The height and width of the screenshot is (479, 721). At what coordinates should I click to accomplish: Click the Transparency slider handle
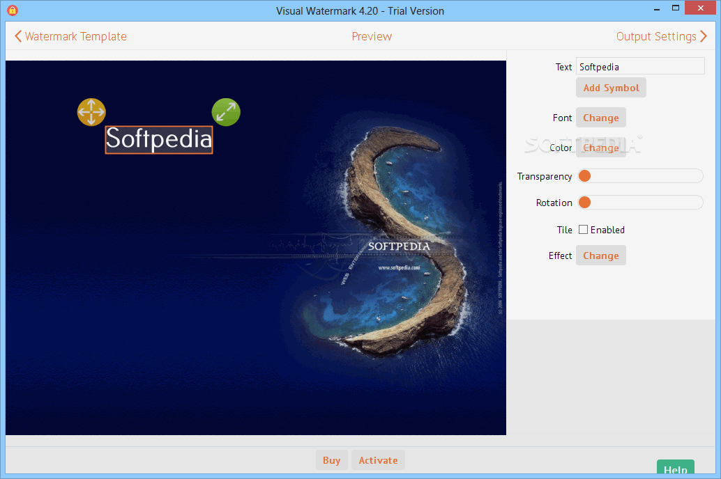[584, 176]
